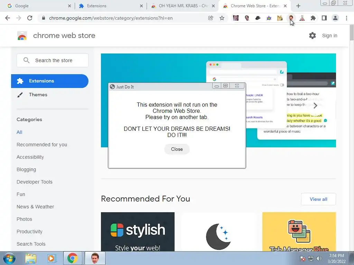The width and height of the screenshot is (354, 265).
Task: Select the Developer Tools category
Action: [35, 182]
